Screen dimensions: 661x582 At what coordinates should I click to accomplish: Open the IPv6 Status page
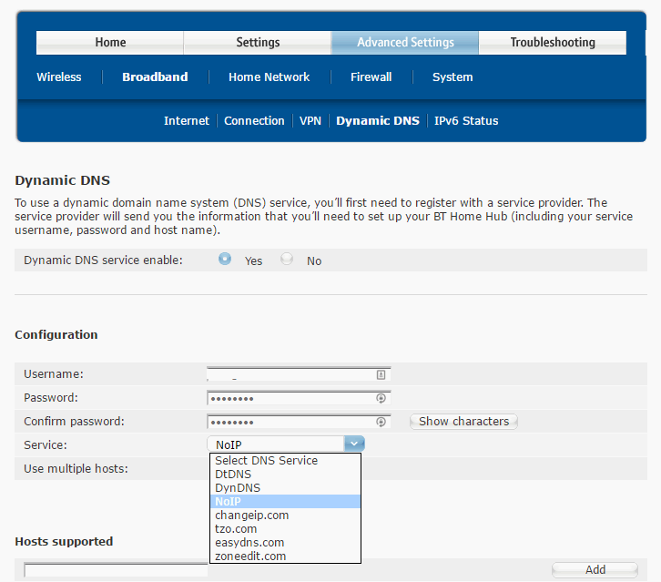tap(466, 121)
